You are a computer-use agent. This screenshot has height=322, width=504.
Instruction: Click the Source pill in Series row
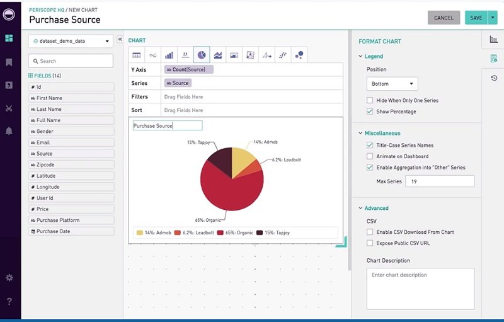(178, 83)
